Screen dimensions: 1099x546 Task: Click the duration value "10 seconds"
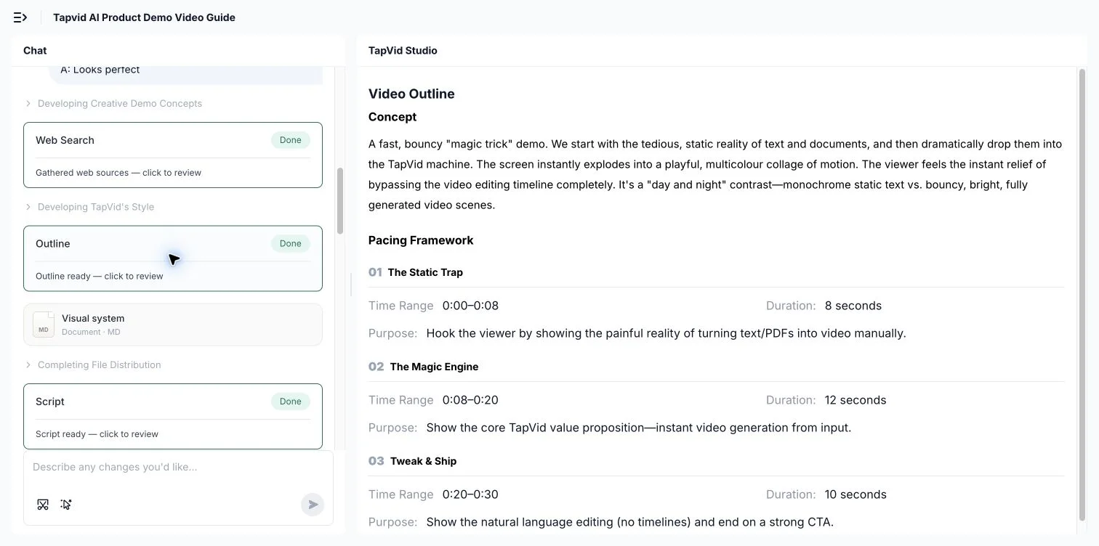point(856,494)
